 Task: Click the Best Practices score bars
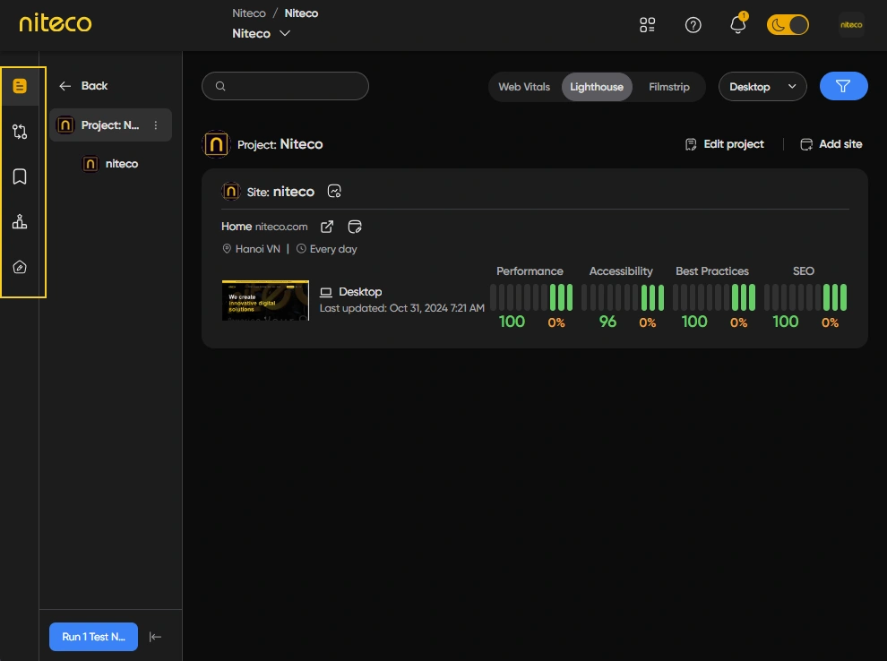714,296
